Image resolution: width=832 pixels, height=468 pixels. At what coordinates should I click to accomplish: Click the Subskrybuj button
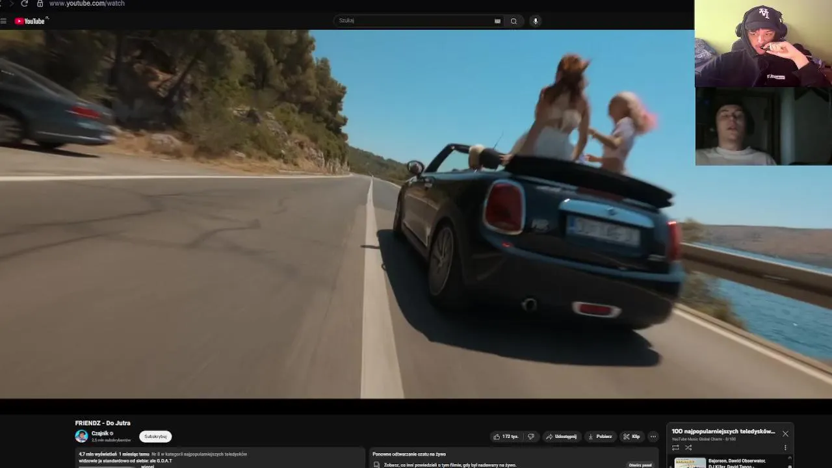155,437
